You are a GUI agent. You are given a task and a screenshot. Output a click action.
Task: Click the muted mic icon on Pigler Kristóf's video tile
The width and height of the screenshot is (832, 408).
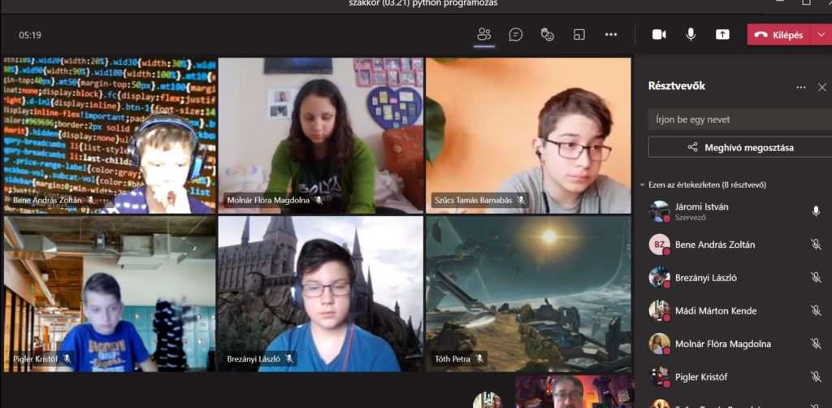[67, 358]
